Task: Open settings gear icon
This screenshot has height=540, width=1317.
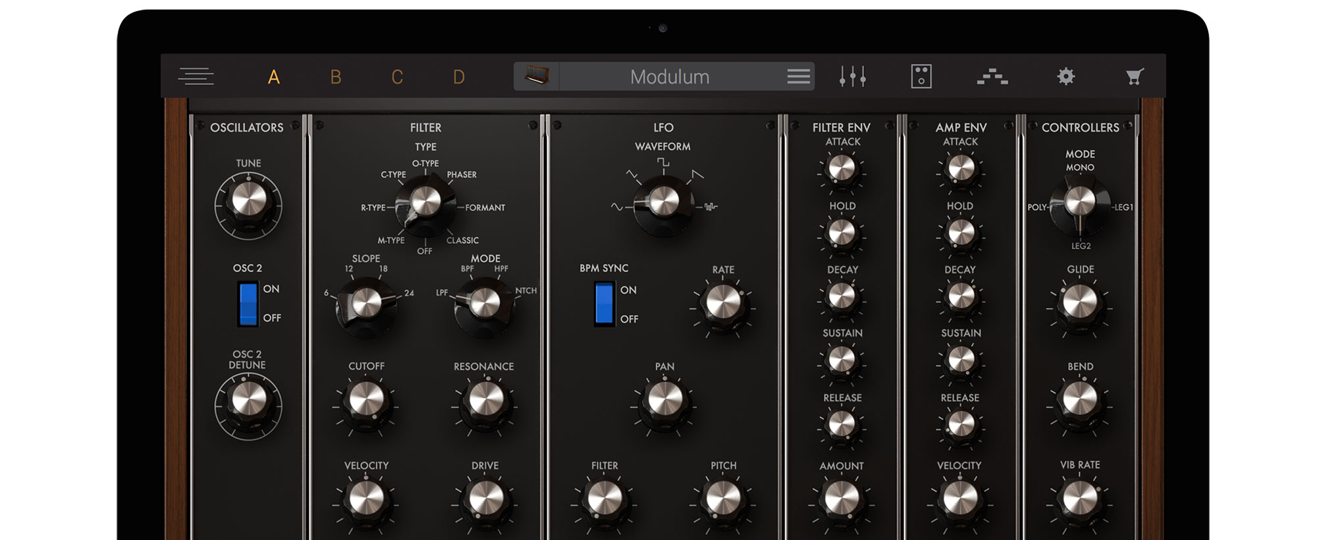Action: [1066, 76]
